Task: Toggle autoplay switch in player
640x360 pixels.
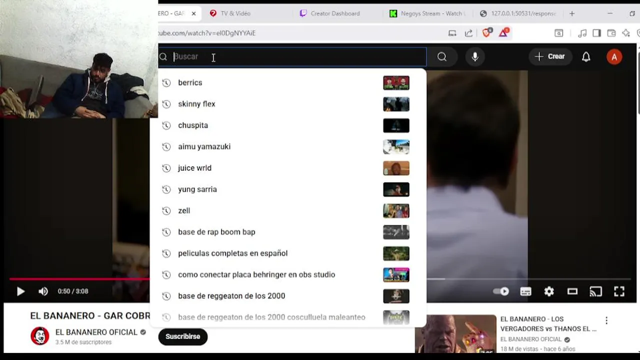Action: pyautogui.click(x=500, y=291)
